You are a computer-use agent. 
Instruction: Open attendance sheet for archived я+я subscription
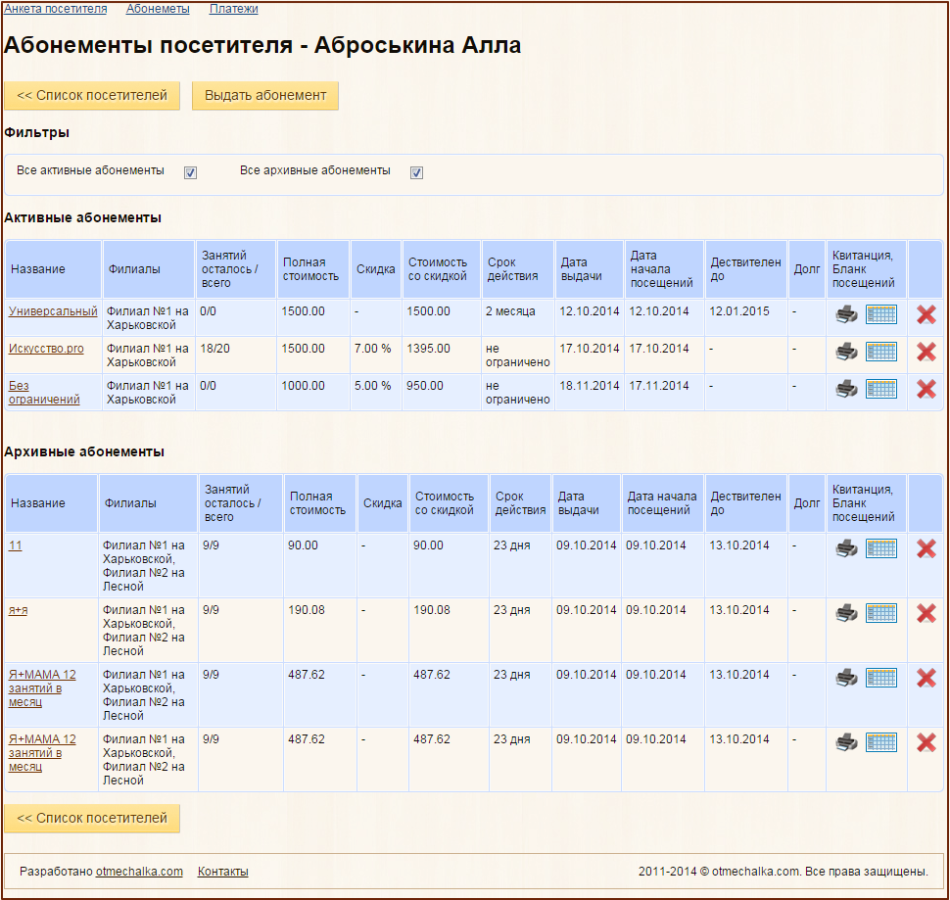(880, 613)
